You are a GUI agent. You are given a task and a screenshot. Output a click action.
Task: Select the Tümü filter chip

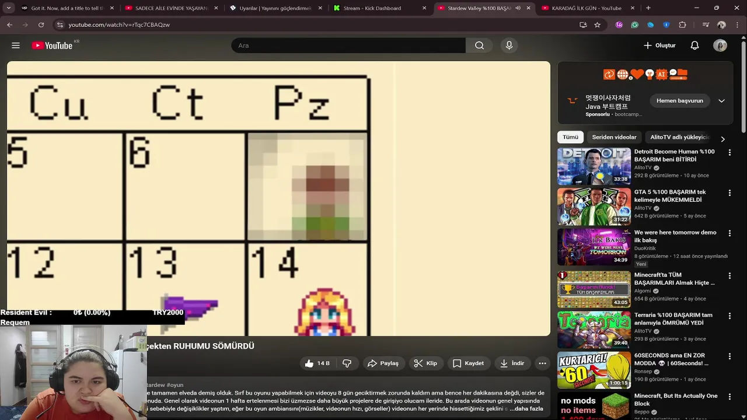tap(570, 137)
